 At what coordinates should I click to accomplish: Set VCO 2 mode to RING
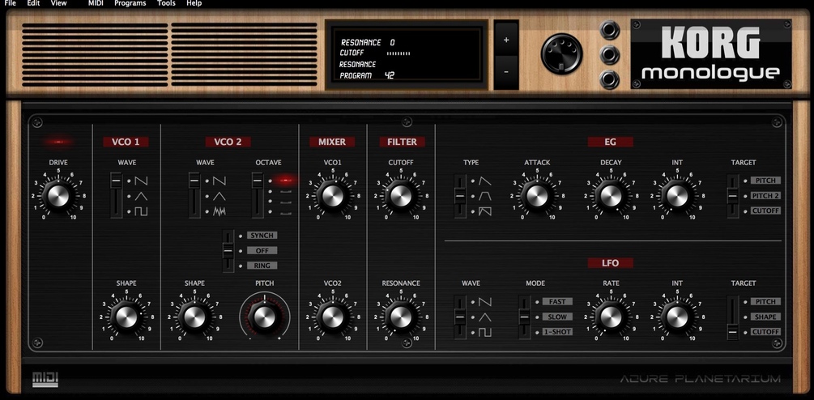click(262, 266)
